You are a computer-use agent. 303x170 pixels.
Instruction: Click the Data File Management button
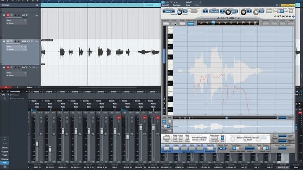point(210,148)
